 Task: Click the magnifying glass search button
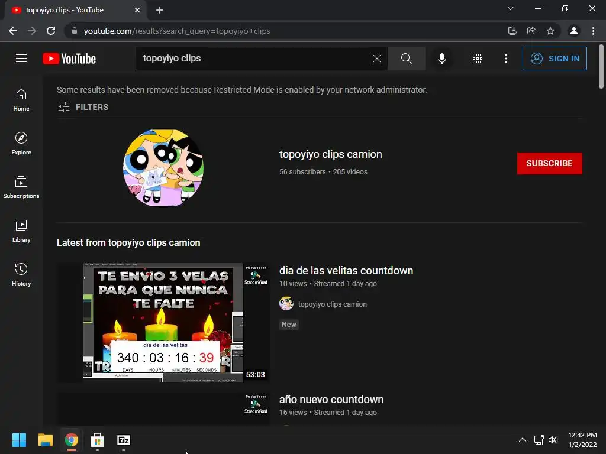tap(406, 59)
